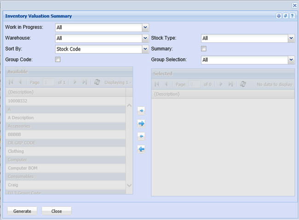Expand the Warehouse dropdown list
Viewport: 299px width, 220px height.
coord(145,38)
